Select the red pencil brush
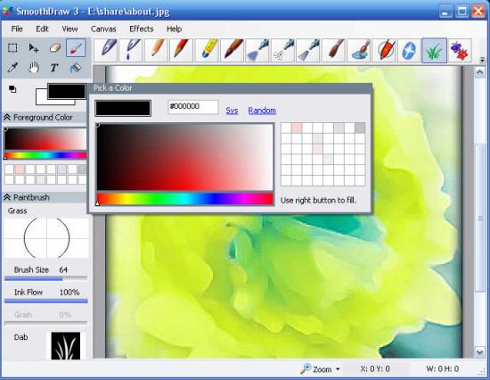Screen dimensions: 490x380 click(x=182, y=50)
